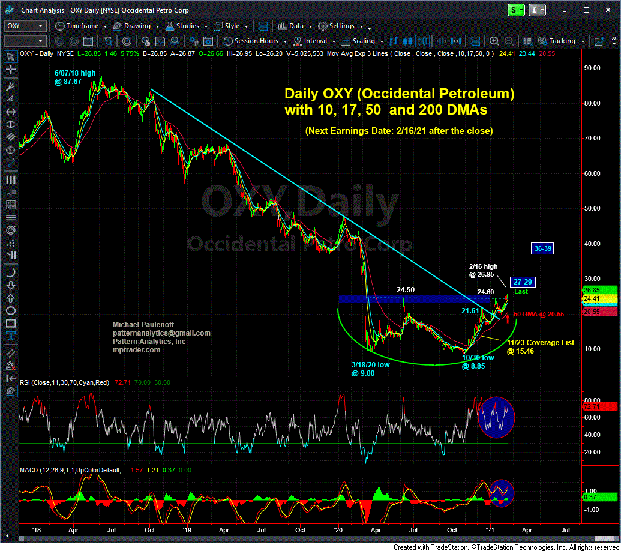Open the Settings menu

[x=337, y=26]
